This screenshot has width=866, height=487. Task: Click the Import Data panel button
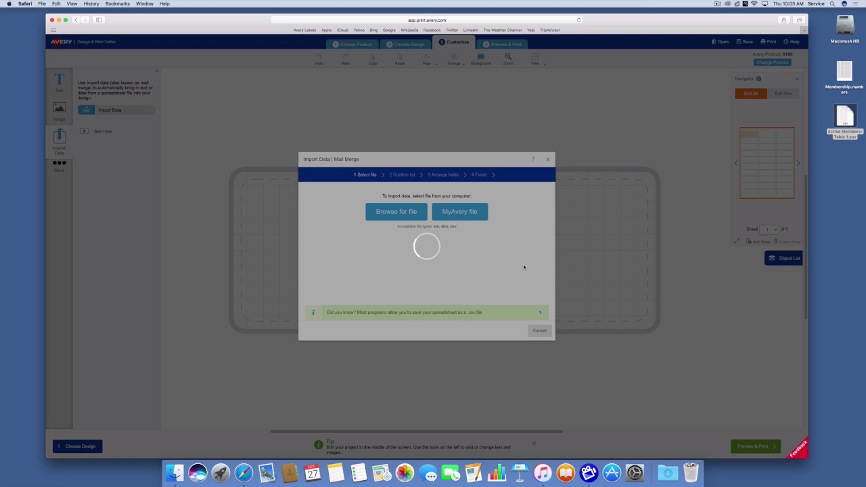pyautogui.click(x=116, y=110)
